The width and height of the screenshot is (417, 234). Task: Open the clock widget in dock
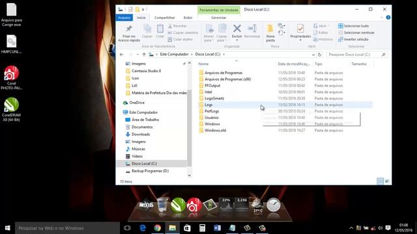point(274,205)
